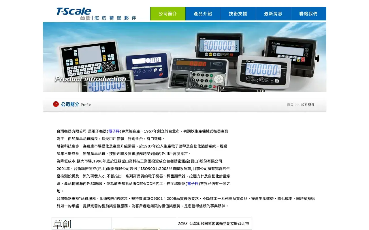This screenshot has height=230, width=369.
Task: Follow the first 電子秤 link in paragraph
Action: (114, 131)
